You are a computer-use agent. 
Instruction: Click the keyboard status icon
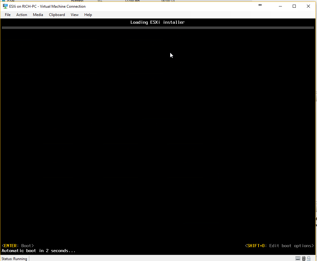(x=298, y=258)
